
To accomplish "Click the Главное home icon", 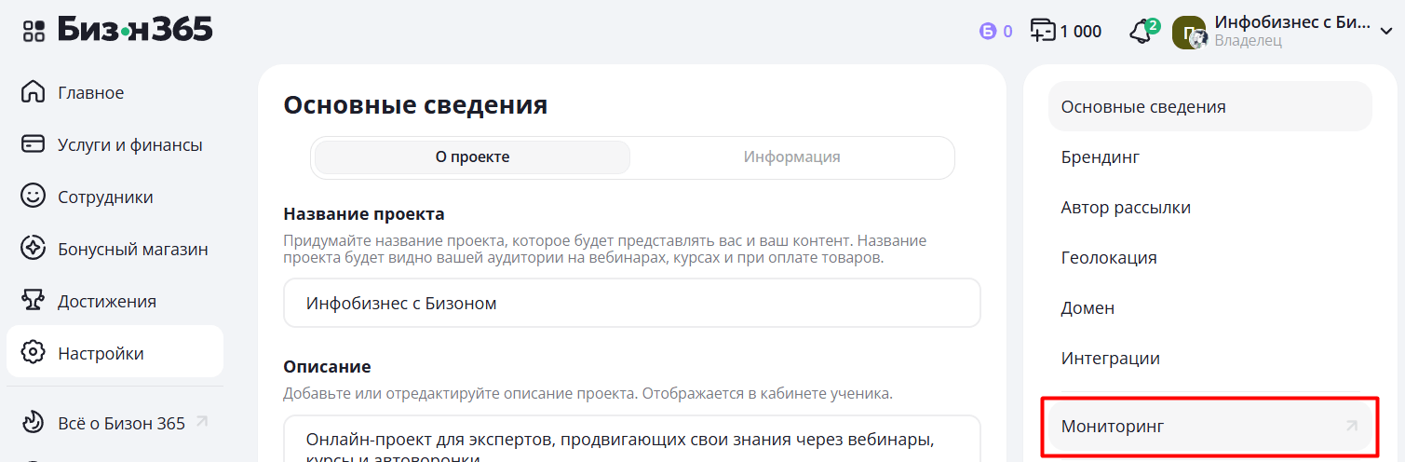I will click(x=34, y=93).
